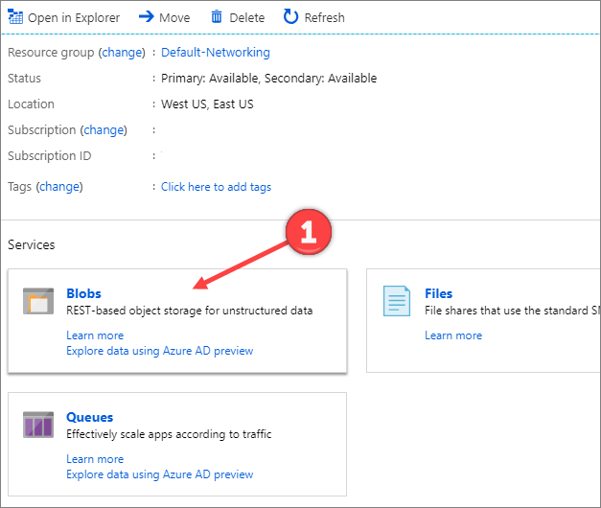
Task: Click the Subscription ID label
Action: [50, 156]
